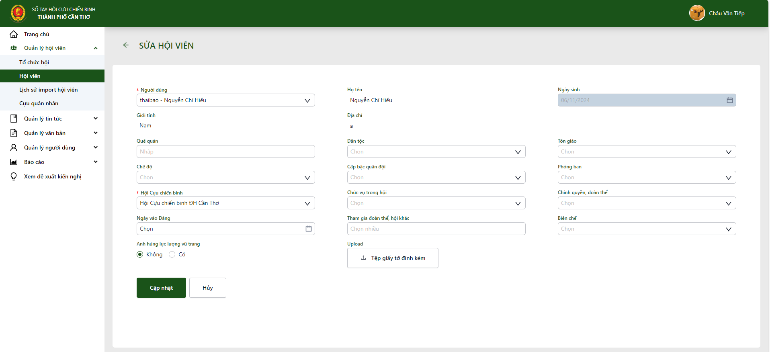Open the Tôn giáo dropdown
Viewport: 770px width, 352px height.
647,151
